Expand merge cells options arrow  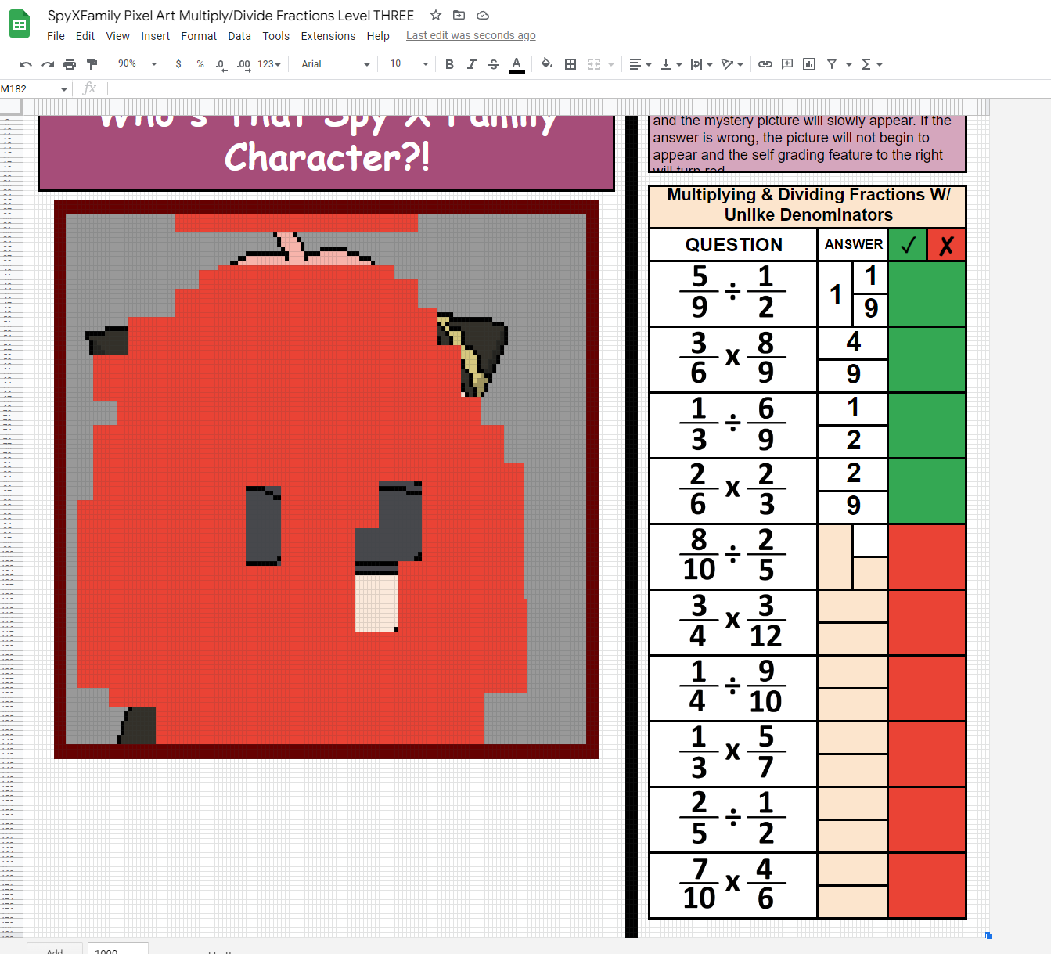tap(611, 64)
